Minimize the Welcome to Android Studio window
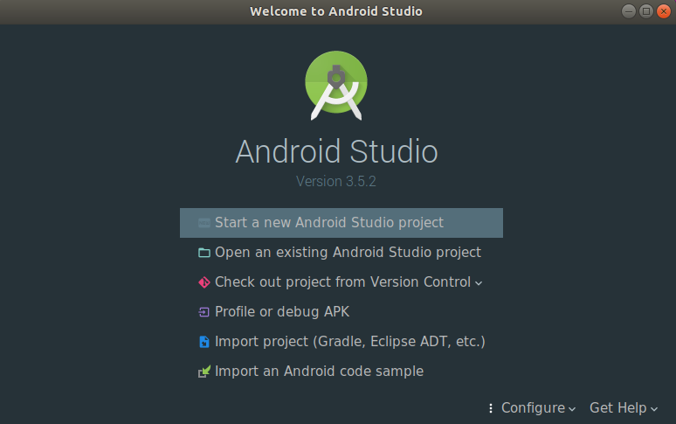The width and height of the screenshot is (676, 424). click(x=629, y=11)
